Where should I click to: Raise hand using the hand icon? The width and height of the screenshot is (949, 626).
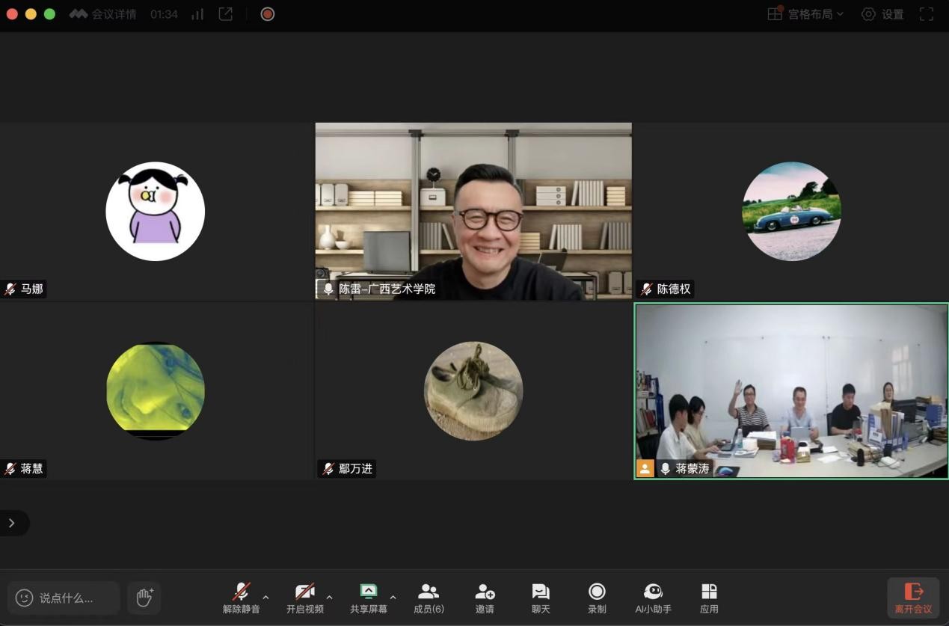[144, 598]
